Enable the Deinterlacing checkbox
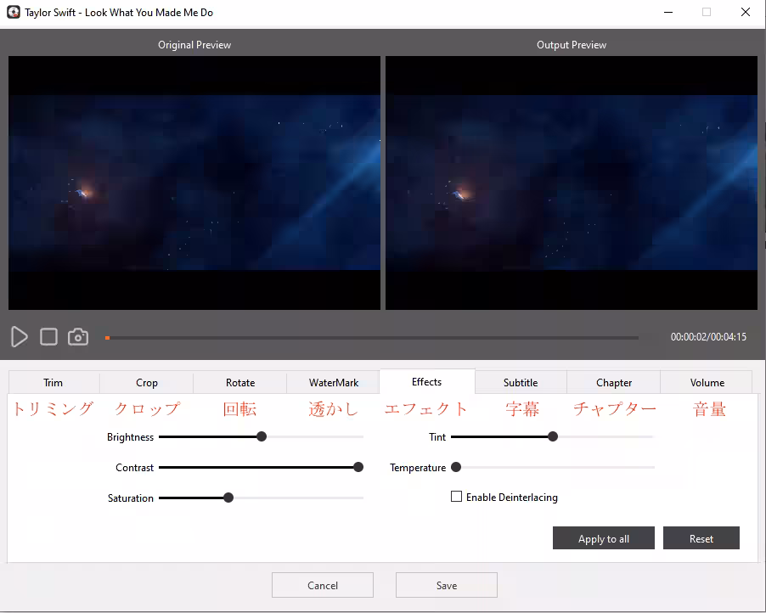The image size is (766, 613). click(456, 497)
